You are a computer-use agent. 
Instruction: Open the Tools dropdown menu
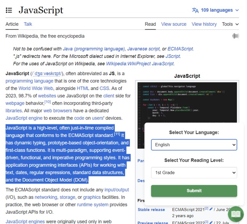tap(230, 24)
